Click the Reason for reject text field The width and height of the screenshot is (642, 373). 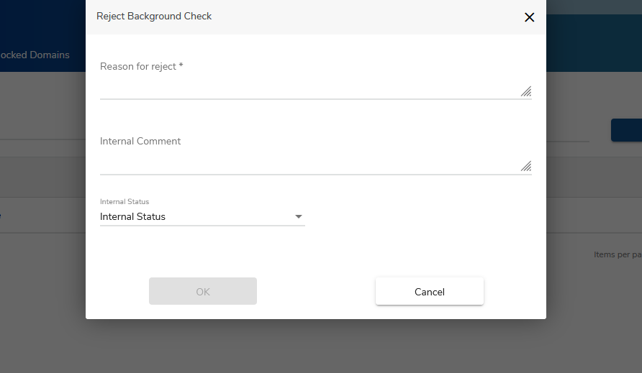(x=316, y=82)
